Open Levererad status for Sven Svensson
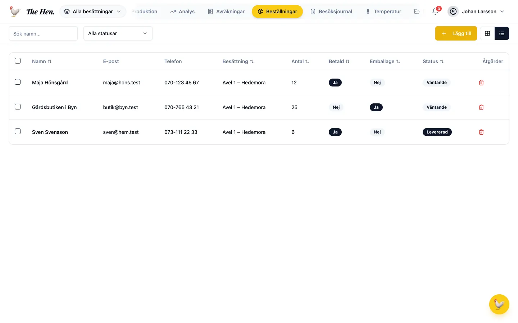The width and height of the screenshot is (518, 323). (x=437, y=132)
